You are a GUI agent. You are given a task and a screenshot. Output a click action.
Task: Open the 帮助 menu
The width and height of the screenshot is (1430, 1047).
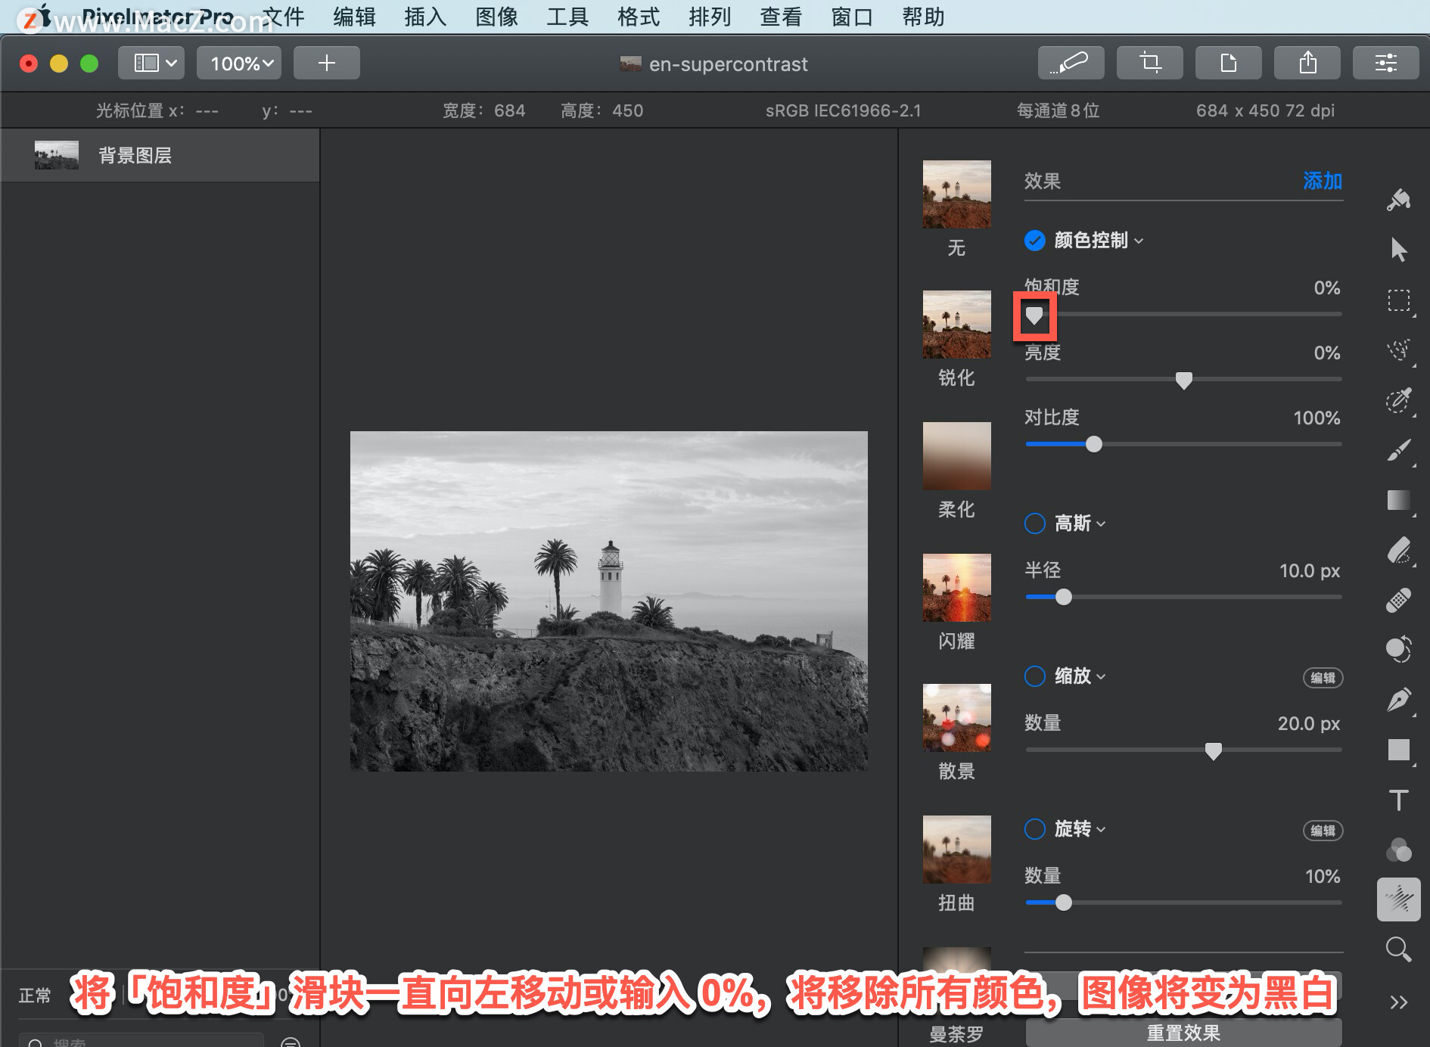click(x=923, y=17)
